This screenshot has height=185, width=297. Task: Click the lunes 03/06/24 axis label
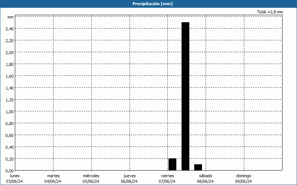pyautogui.click(x=14, y=179)
